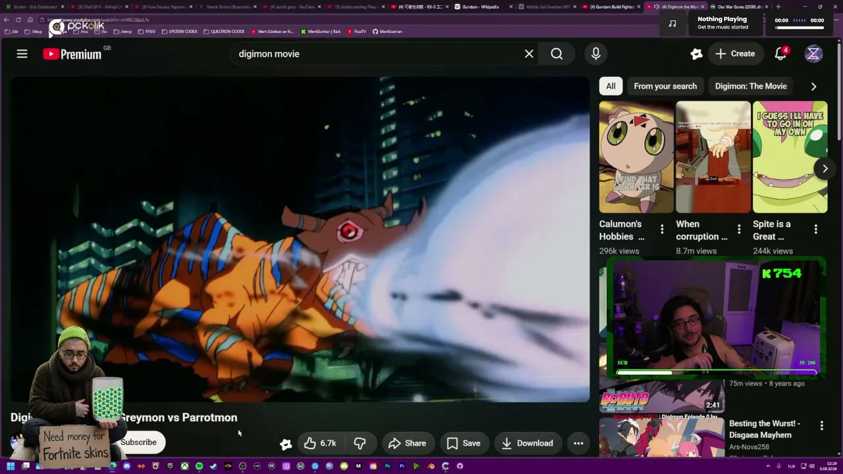Open the Calumon's Hobbies short thumbnail
843x474 pixels.
tap(636, 157)
